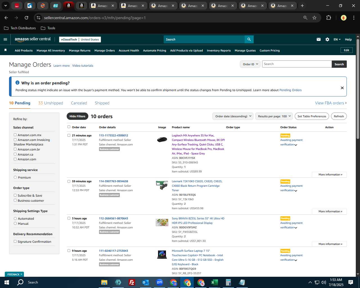This screenshot has width=360, height=288.
Task: Expand Awaiting payment verification for Logitech order
Action: [296, 145]
